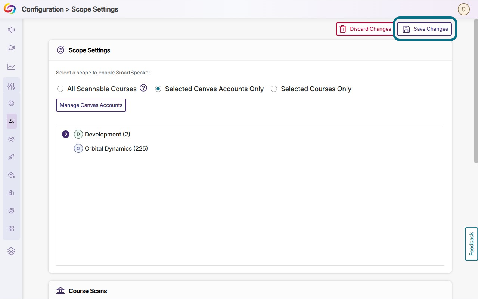Click the Orbital Dynamics O badge
Viewport: 478px width, 299px height.
78,148
